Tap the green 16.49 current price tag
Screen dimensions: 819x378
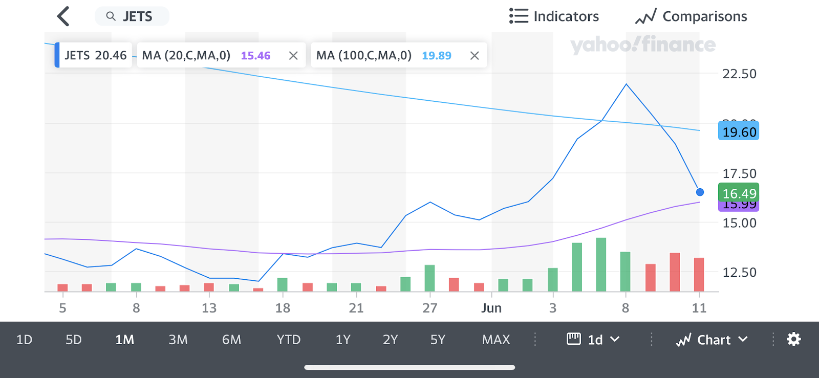tap(739, 193)
